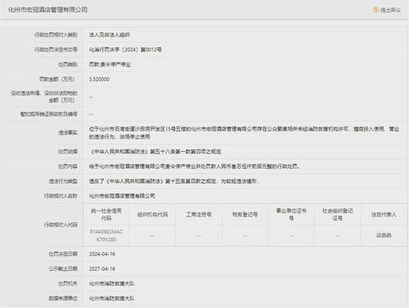Select the fine amount 3.520000
The height and width of the screenshot is (308, 409).
click(99, 79)
